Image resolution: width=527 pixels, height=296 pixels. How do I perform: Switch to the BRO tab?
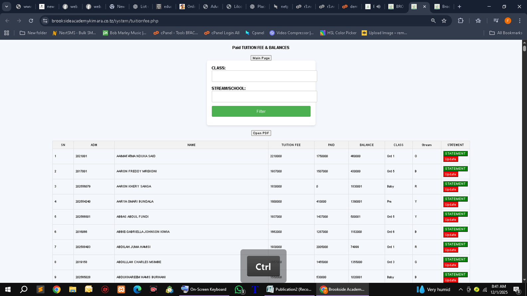(396, 7)
